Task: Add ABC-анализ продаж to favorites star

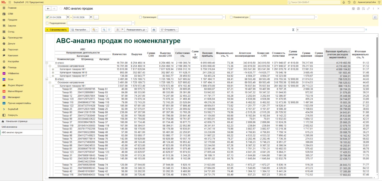Action: coord(61,9)
